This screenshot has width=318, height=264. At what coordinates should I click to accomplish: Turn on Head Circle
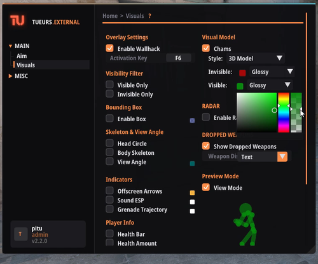(x=109, y=143)
